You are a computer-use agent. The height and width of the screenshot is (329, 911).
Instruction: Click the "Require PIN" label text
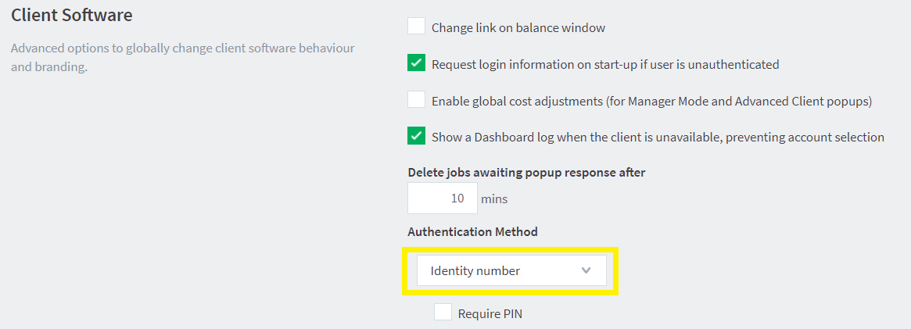490,314
